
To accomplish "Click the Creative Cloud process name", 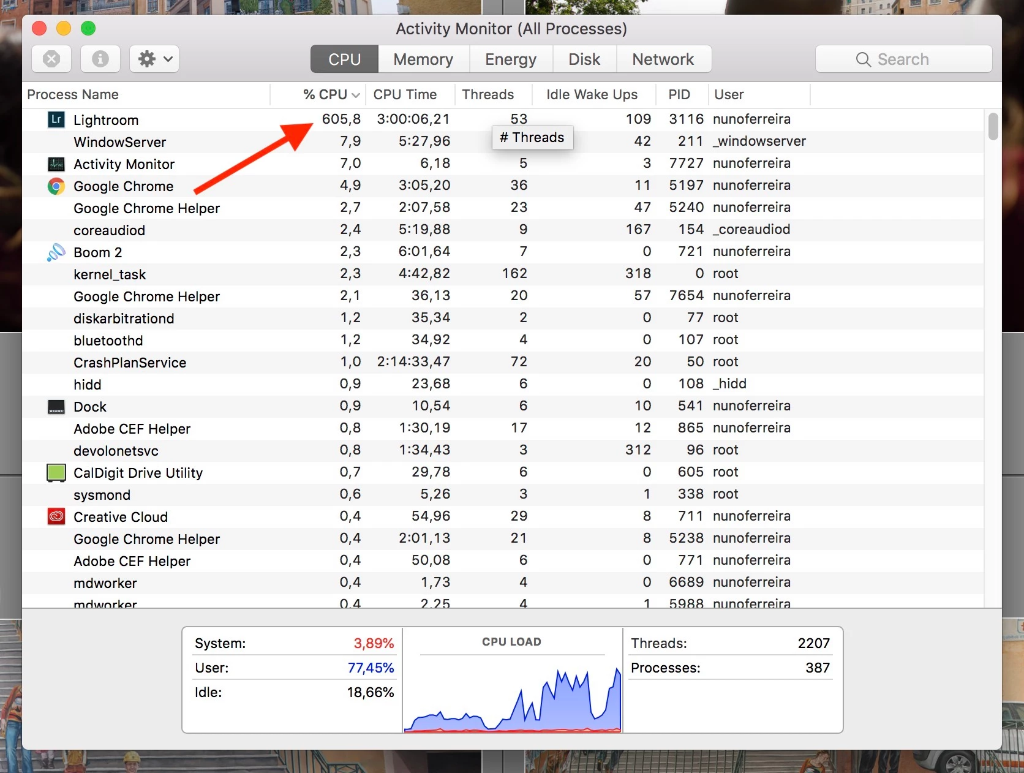I will tap(121, 517).
